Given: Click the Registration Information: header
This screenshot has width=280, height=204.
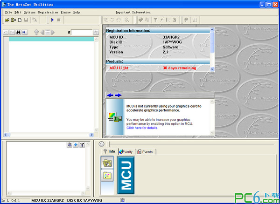Looking at the screenshot, I should (x=158, y=31).
